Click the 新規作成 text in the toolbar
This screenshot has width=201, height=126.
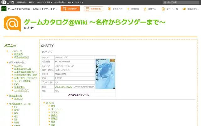135,9
